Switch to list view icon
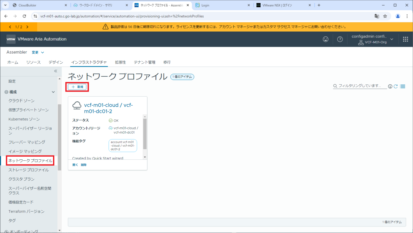413x233 pixels. 403,86
